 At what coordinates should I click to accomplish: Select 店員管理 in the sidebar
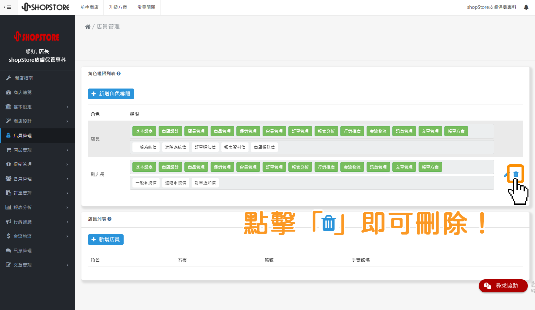pyautogui.click(x=37, y=136)
